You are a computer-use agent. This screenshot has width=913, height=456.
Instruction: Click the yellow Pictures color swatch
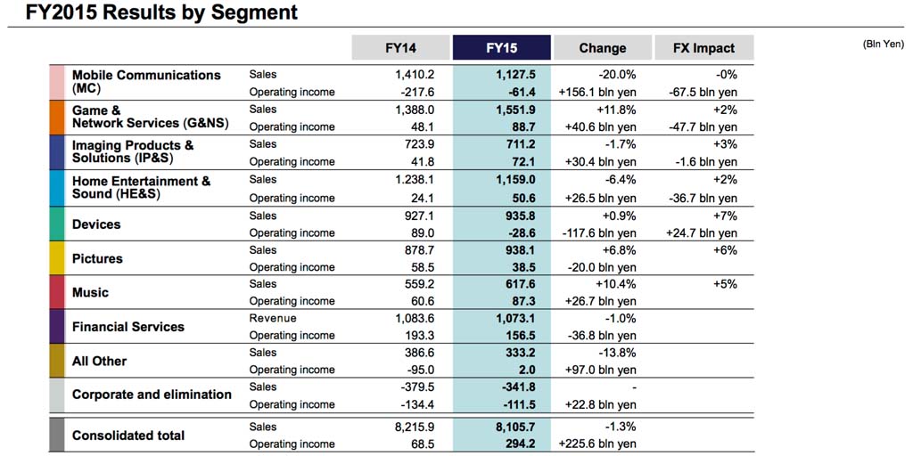pos(56,258)
